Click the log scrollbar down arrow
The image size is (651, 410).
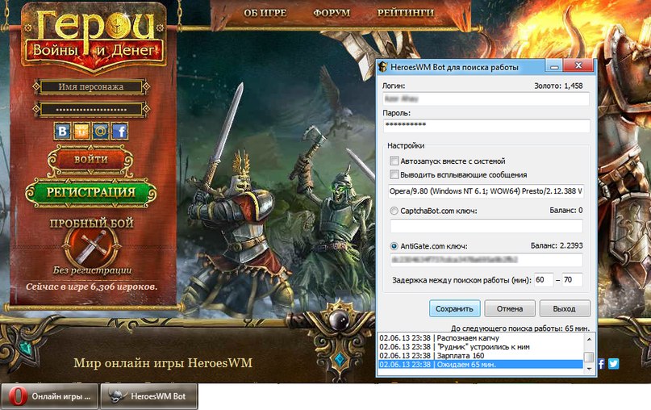pos(589,369)
